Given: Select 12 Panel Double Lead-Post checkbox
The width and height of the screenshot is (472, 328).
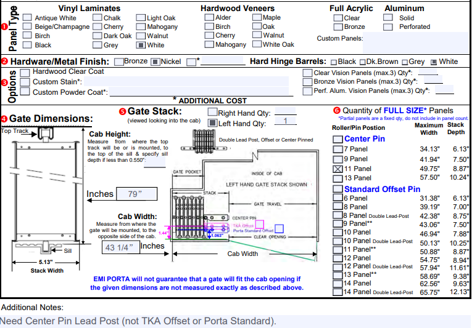Looking at the screenshot, I should click(x=337, y=266).
